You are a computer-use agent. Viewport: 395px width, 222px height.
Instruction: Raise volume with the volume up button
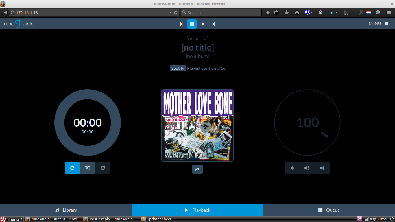point(322,168)
